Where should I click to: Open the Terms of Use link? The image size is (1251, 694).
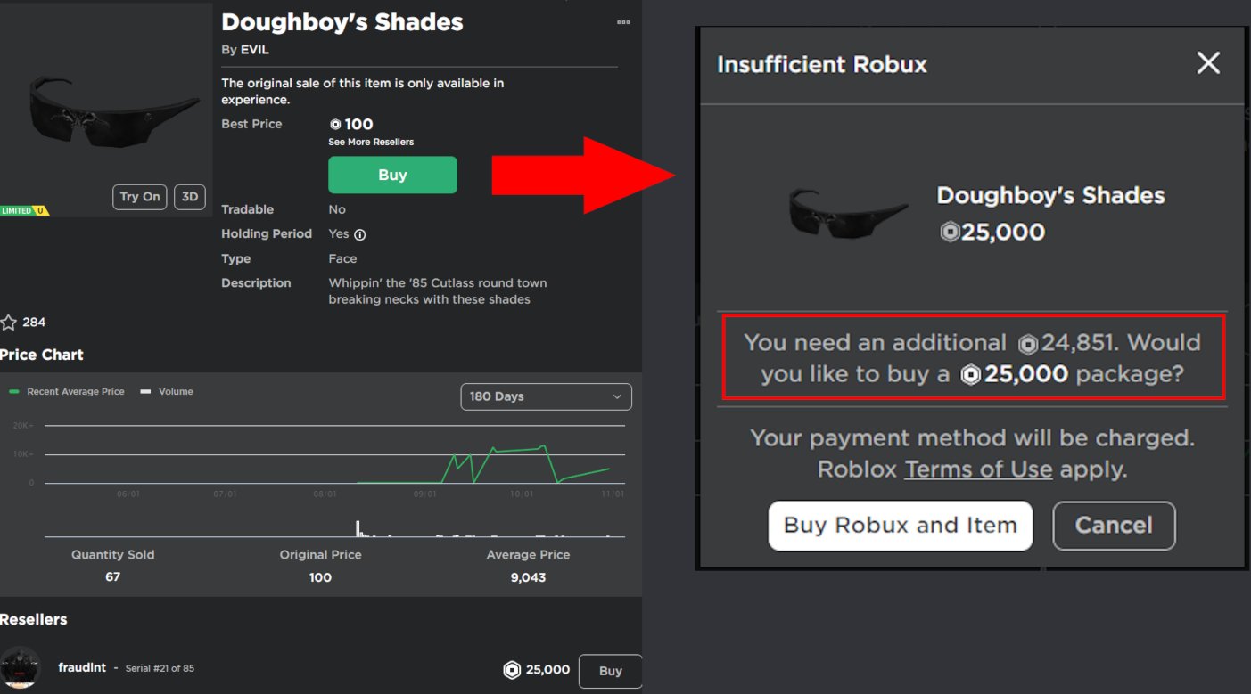pos(978,469)
